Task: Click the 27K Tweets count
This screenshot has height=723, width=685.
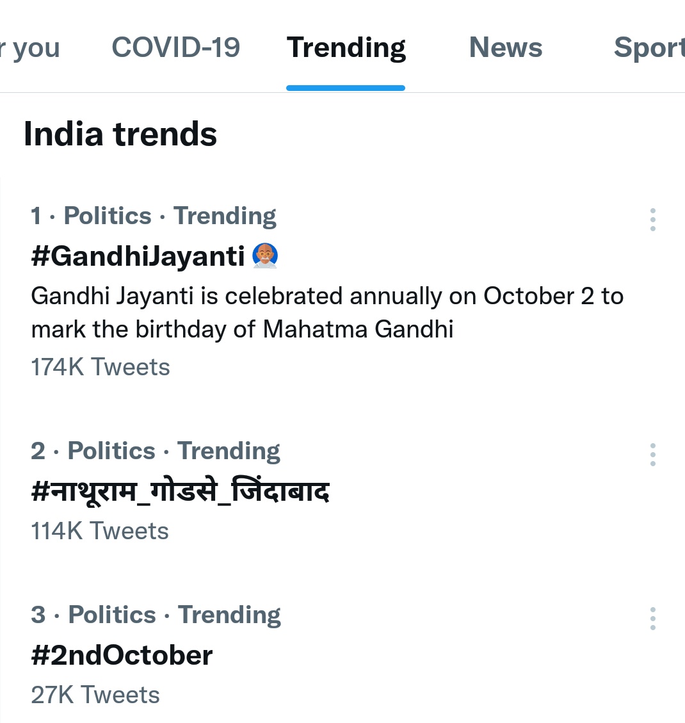Action: [95, 695]
